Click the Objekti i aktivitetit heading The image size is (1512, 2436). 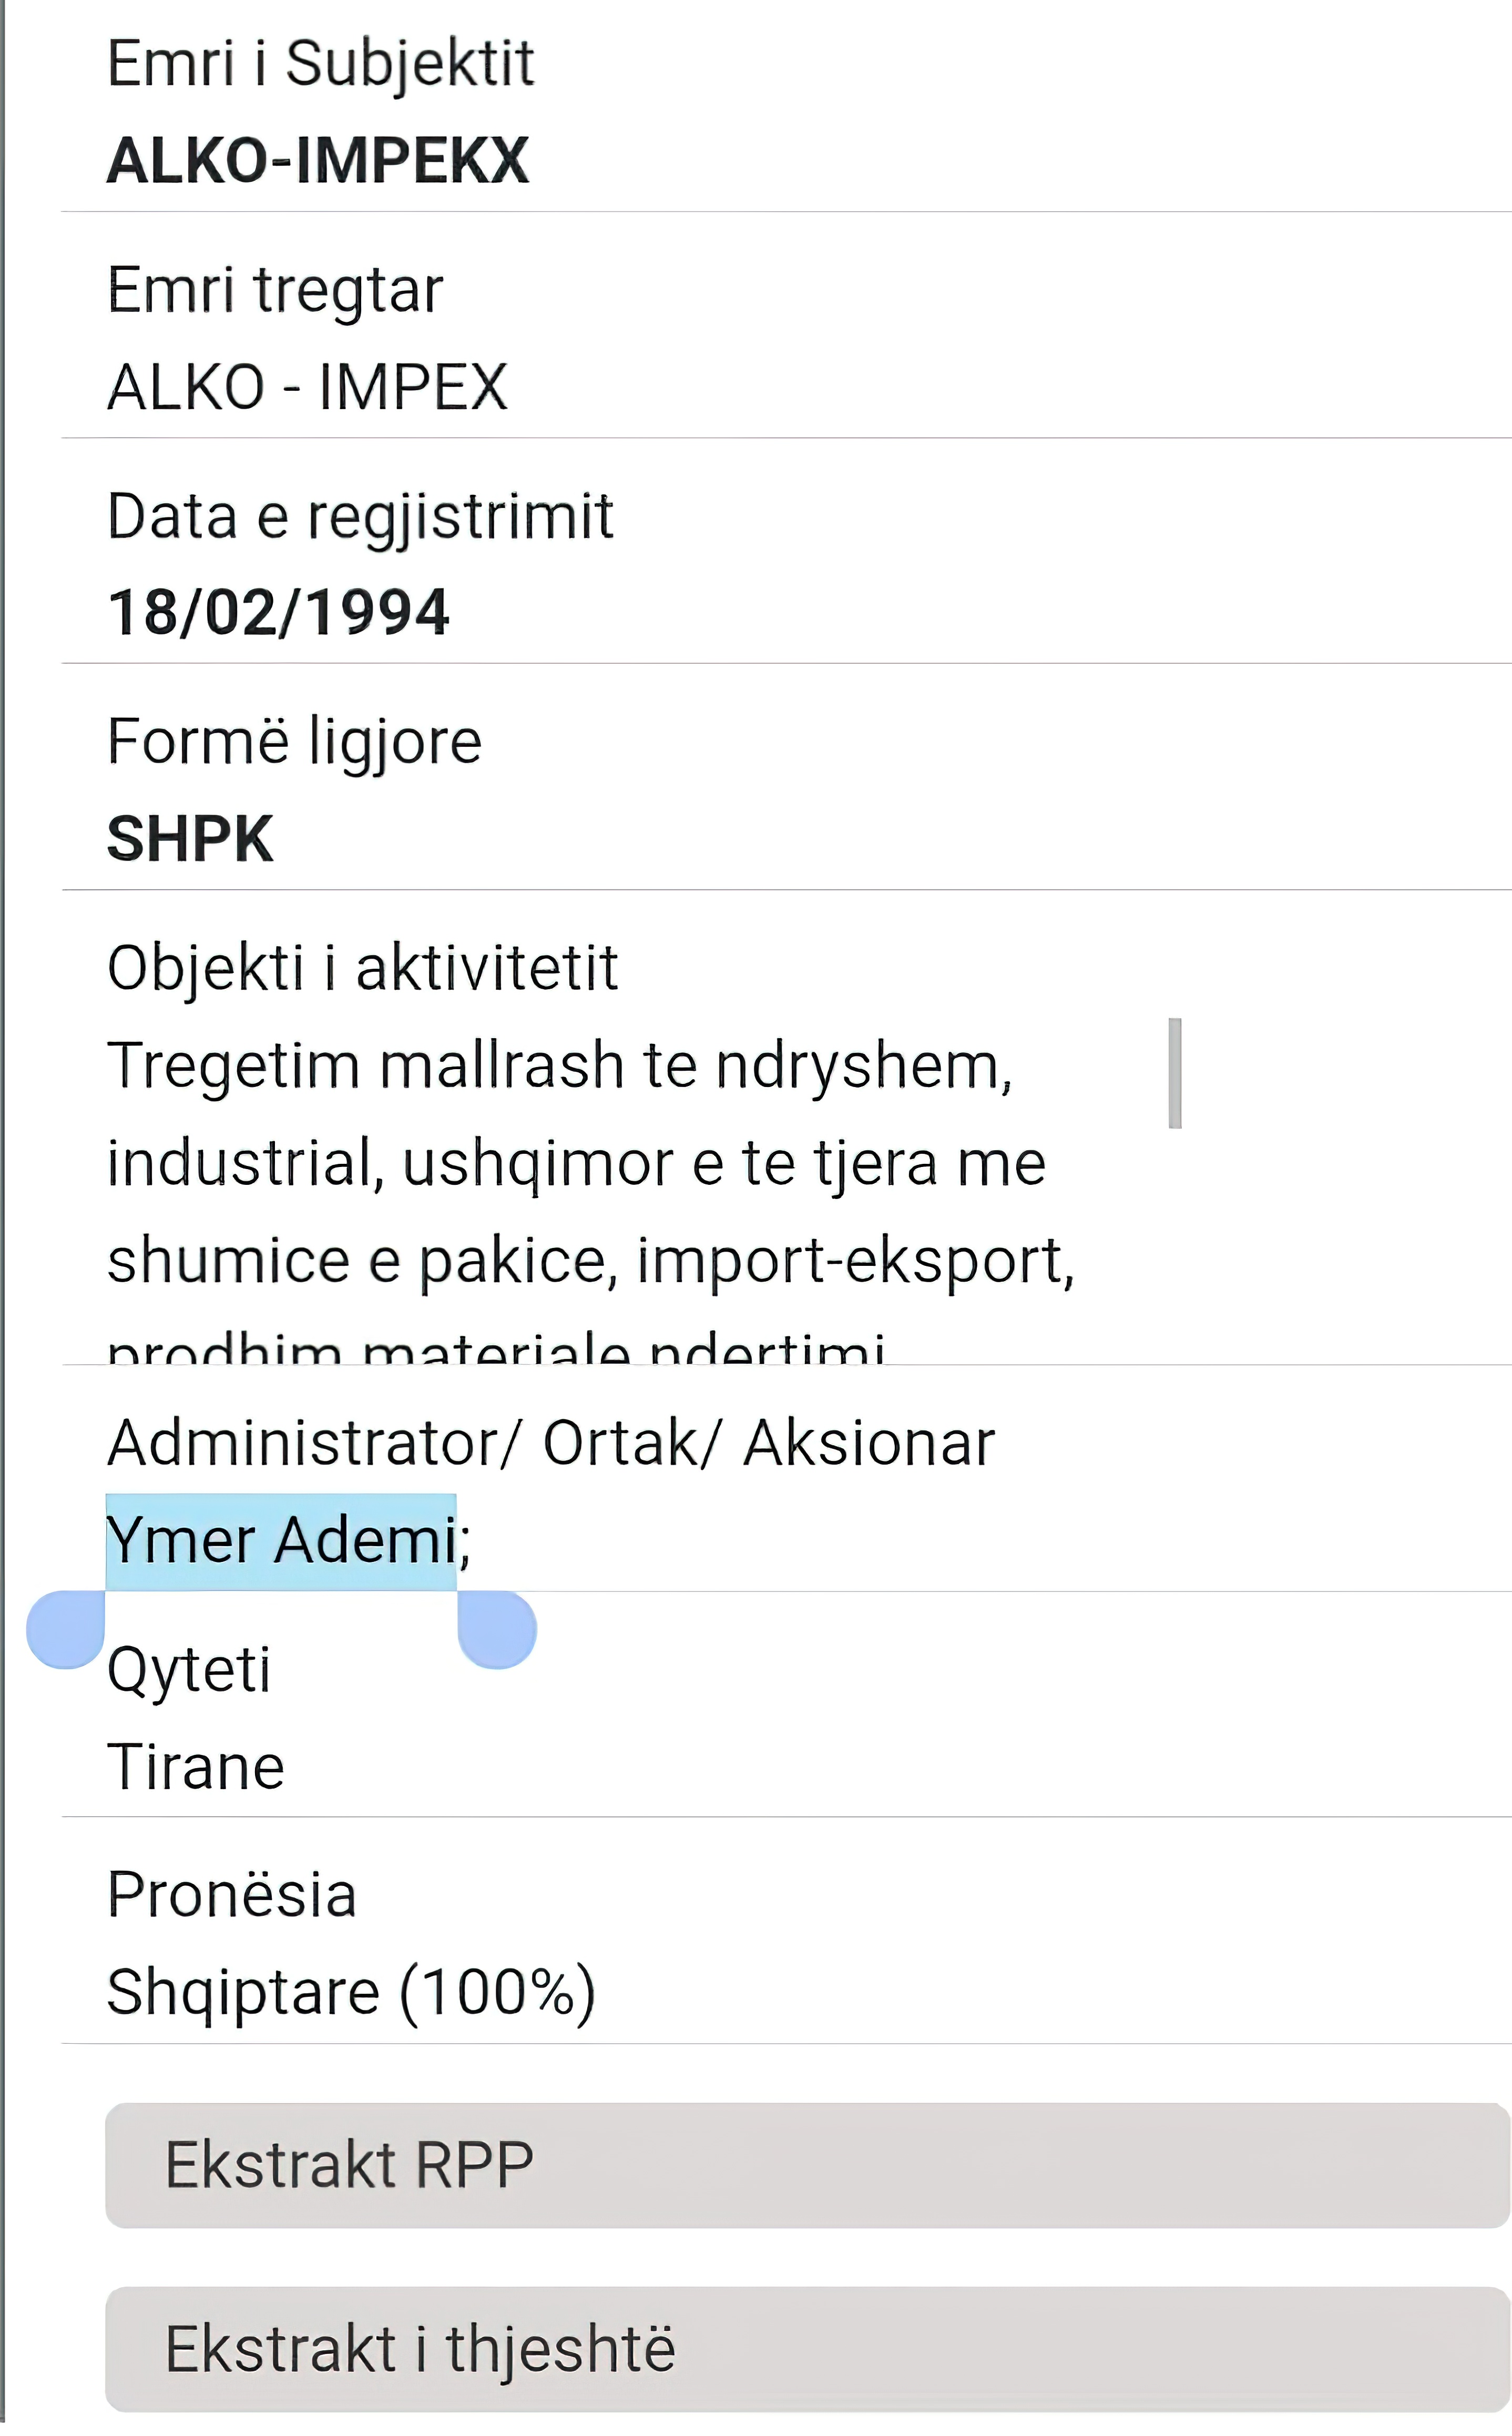pyautogui.click(x=362, y=967)
